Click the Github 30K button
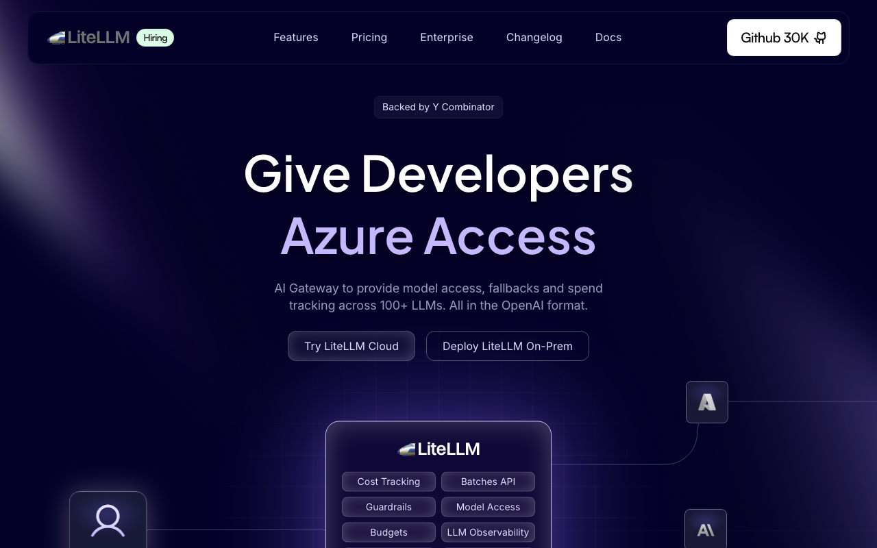 [x=784, y=38]
